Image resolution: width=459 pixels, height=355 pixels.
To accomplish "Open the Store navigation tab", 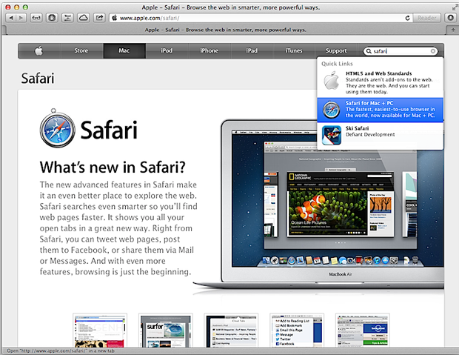I will [x=81, y=50].
